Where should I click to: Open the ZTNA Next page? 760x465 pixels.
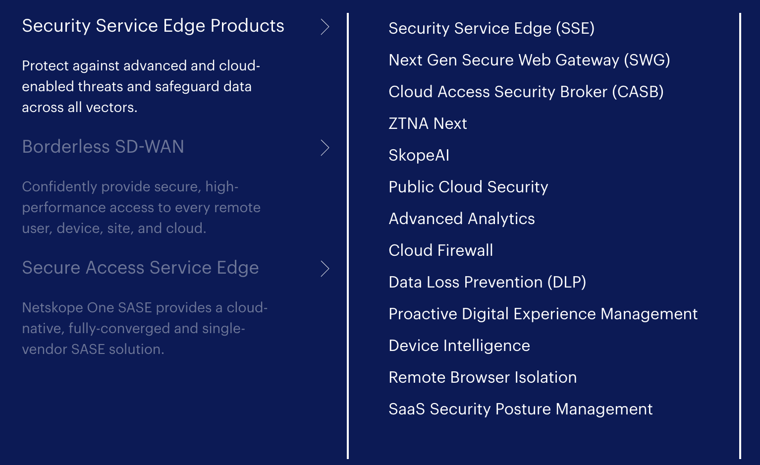(428, 123)
